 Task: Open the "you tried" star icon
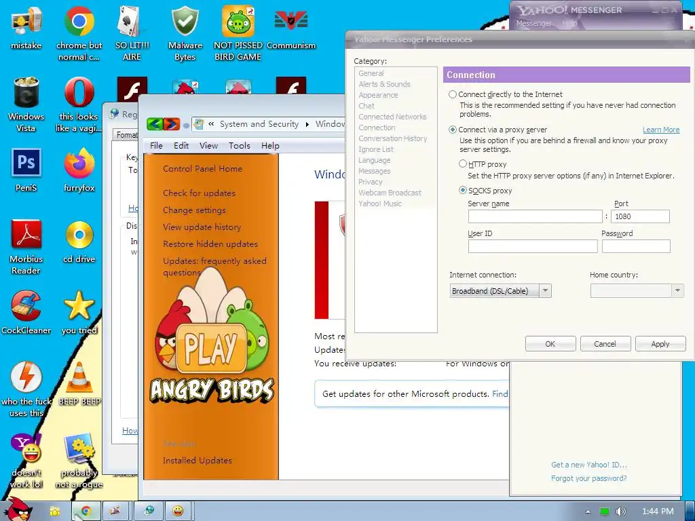[x=79, y=312]
